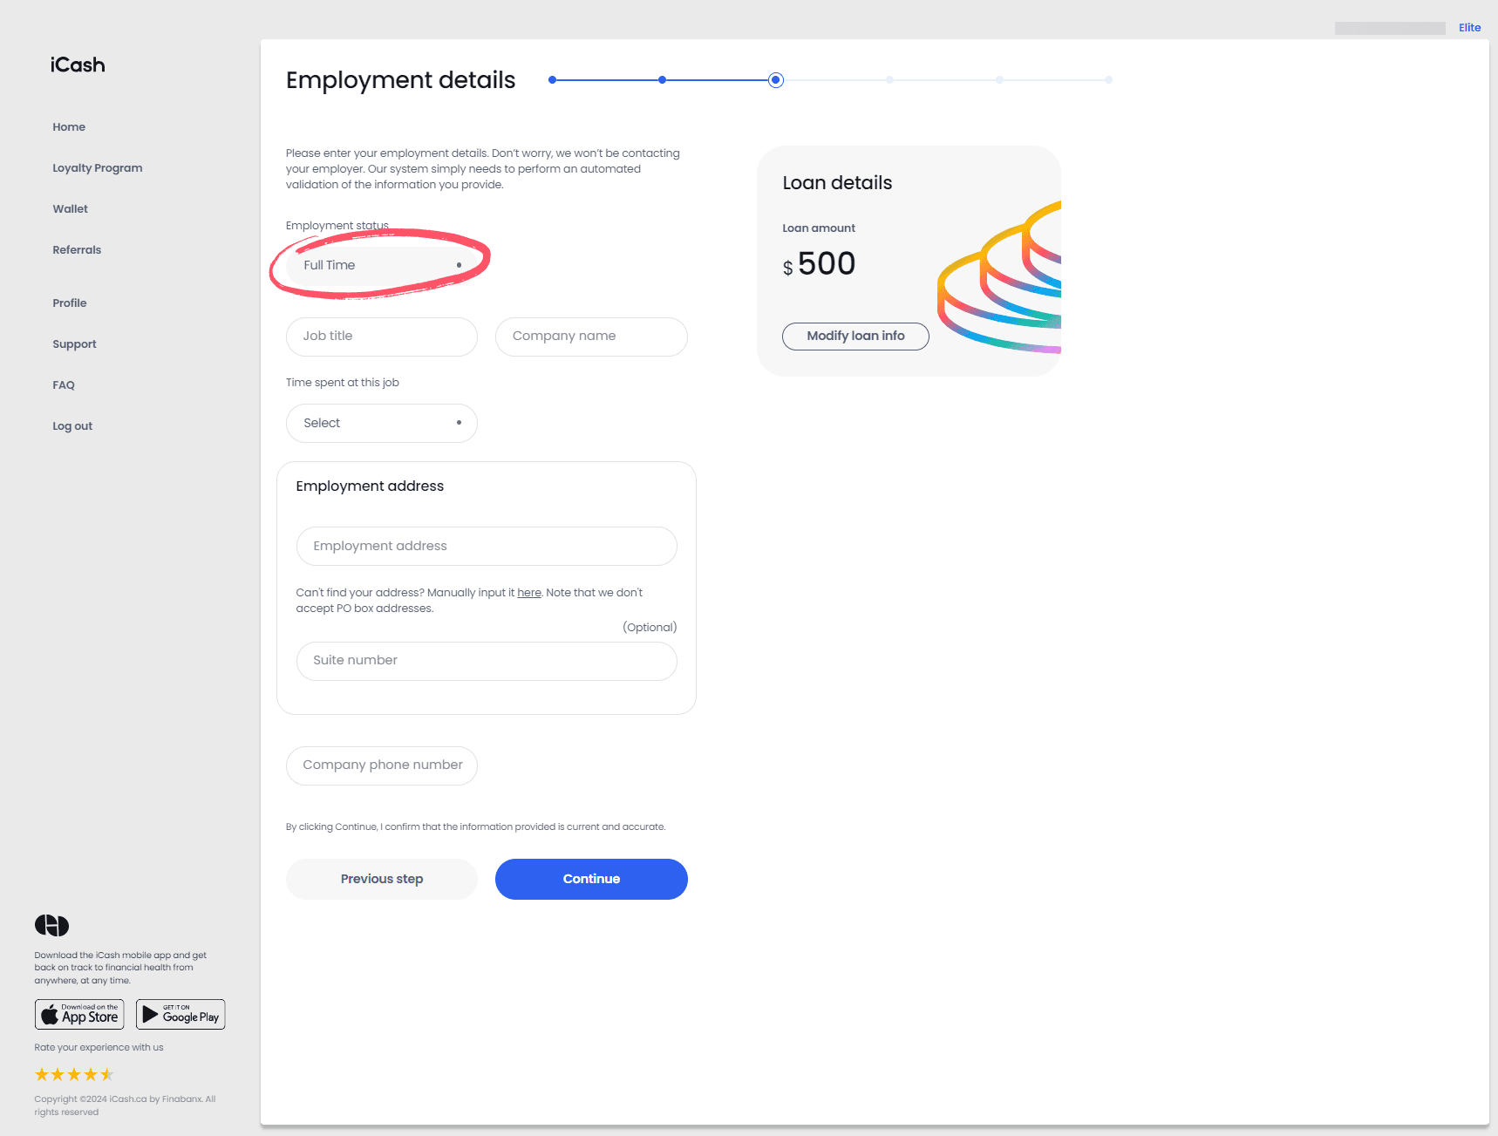Click Modify loan info button

point(855,337)
